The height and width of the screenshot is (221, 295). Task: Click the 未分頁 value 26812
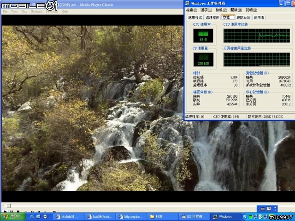coord(286,104)
